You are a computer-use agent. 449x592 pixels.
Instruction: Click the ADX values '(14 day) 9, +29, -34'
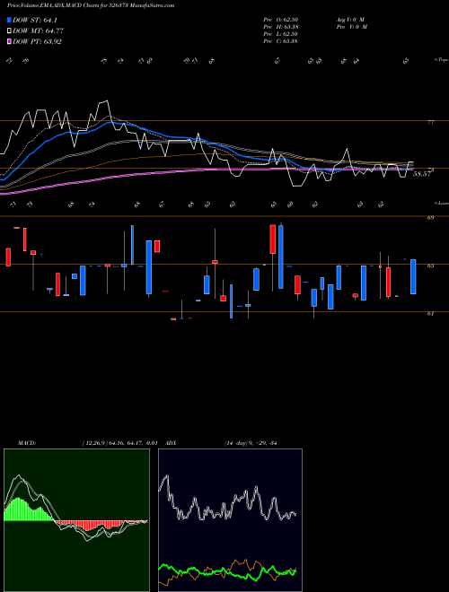click(251, 443)
